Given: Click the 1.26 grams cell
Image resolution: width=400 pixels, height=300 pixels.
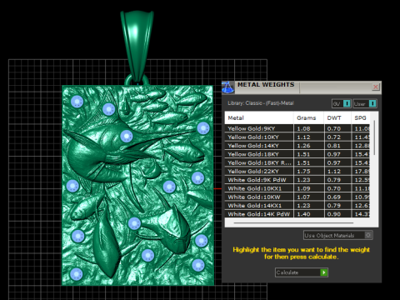Looking at the screenshot, I should click(x=308, y=146).
